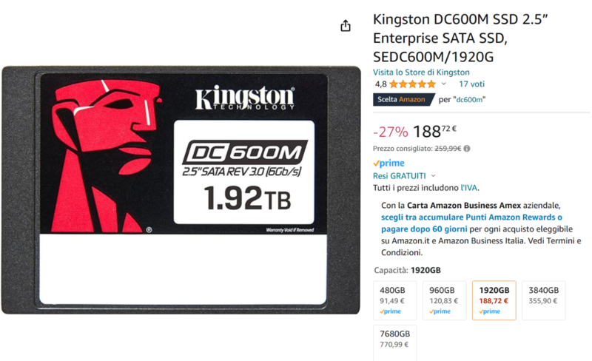592x361 pixels.
Task: Select the 480GB capacity option
Action: pos(395,300)
